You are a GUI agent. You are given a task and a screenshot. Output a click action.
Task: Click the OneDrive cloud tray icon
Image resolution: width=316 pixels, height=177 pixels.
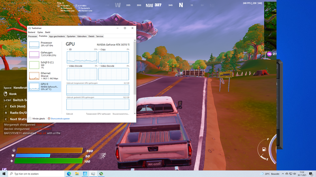coord(287,174)
